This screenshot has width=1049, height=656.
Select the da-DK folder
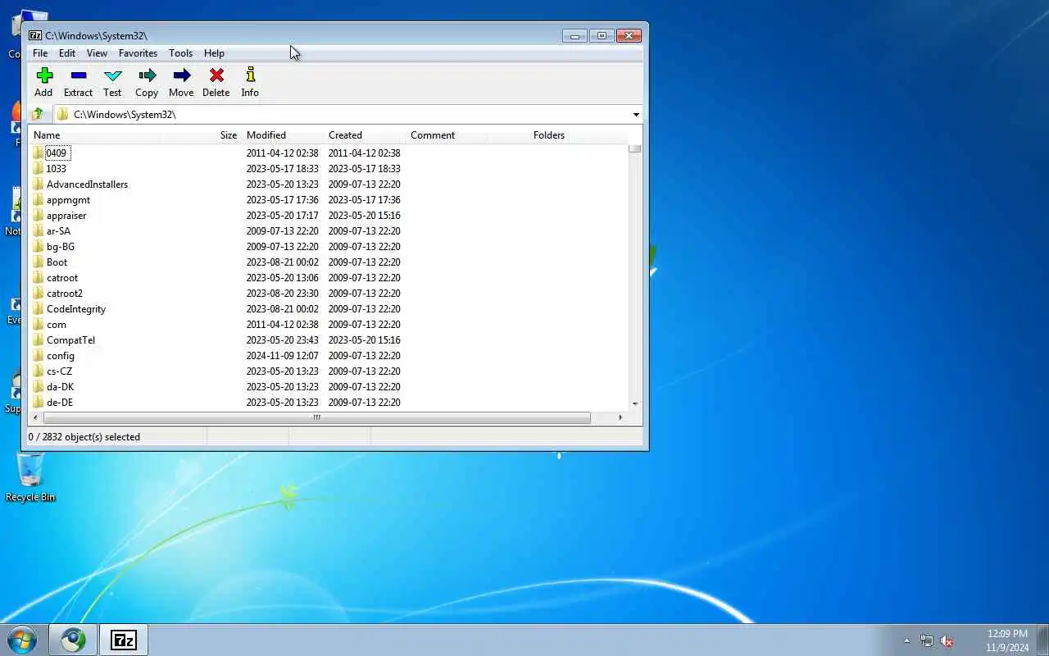tap(60, 386)
